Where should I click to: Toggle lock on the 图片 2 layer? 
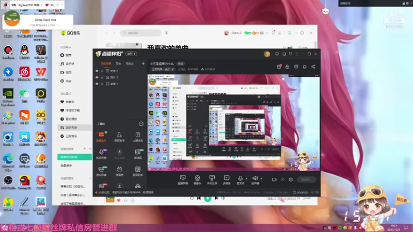[x=102, y=77]
